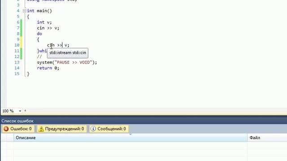This screenshot has width=287, height=161.
Task: Click the 'do' keyword on line 8
Action: 39,34
